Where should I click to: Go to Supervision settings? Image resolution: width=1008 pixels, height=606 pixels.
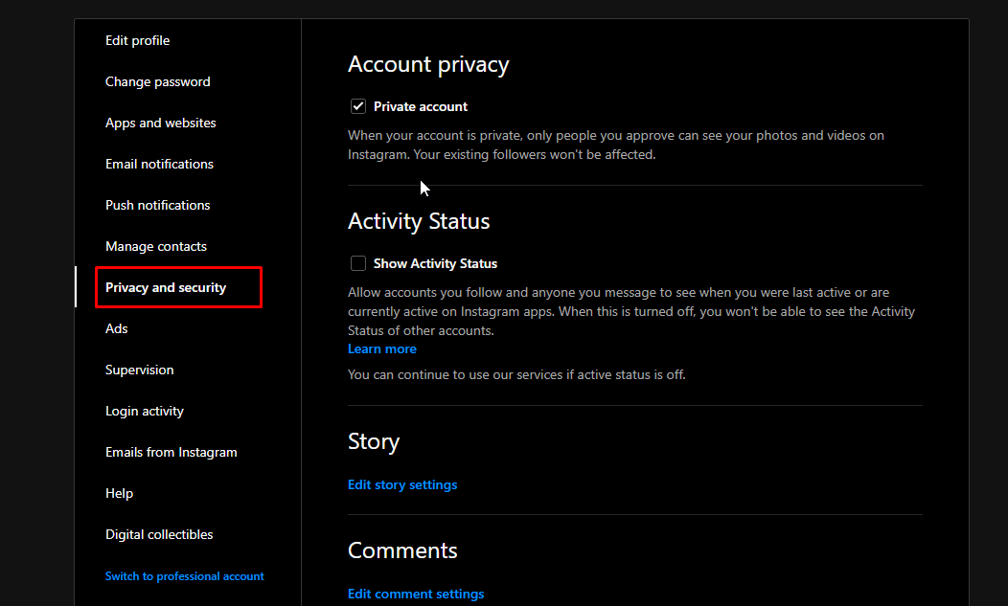139,370
